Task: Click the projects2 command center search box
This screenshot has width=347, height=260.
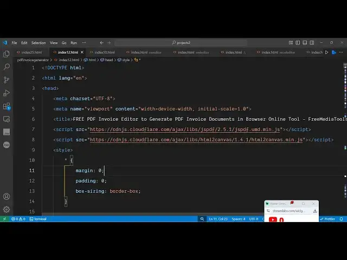Action: (181, 43)
